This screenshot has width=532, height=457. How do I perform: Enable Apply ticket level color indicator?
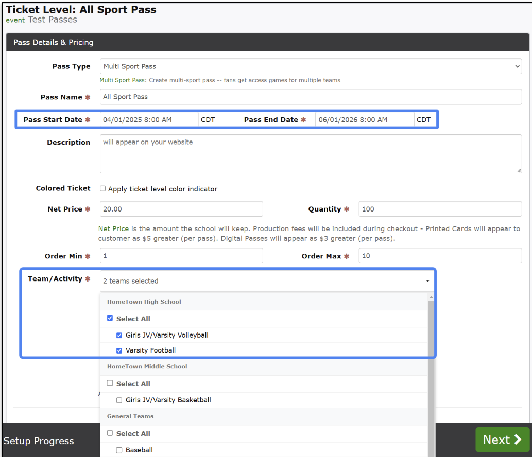point(103,189)
